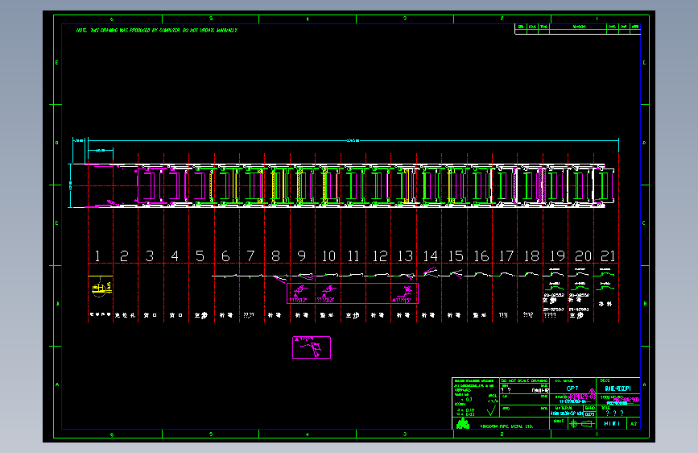Click the cyan sheet number cell

(x=611, y=423)
